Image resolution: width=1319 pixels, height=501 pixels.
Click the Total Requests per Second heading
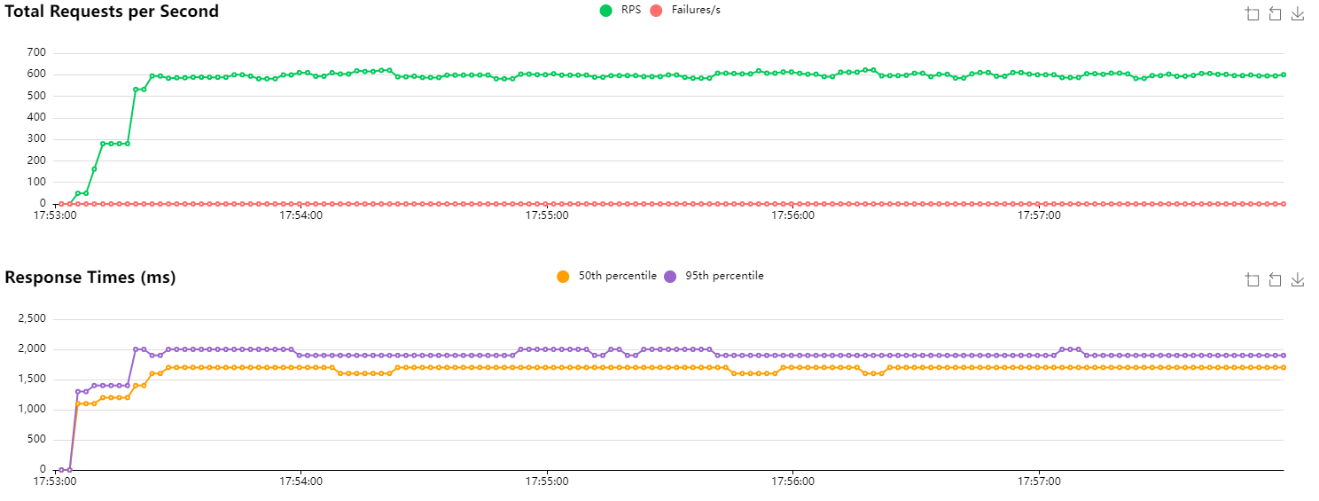(112, 12)
